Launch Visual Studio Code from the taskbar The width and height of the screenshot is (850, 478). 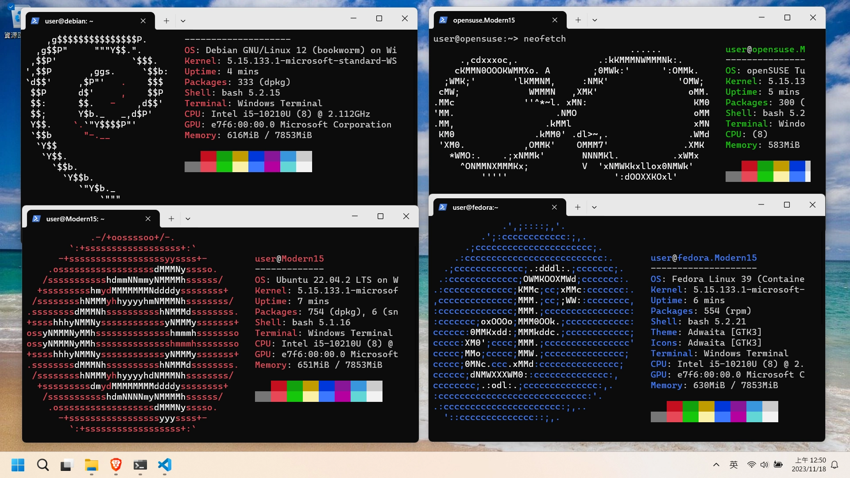(164, 465)
